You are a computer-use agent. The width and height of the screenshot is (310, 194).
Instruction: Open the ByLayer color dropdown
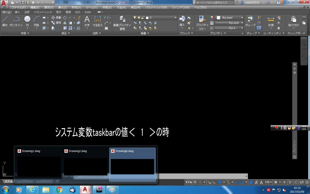(229, 18)
